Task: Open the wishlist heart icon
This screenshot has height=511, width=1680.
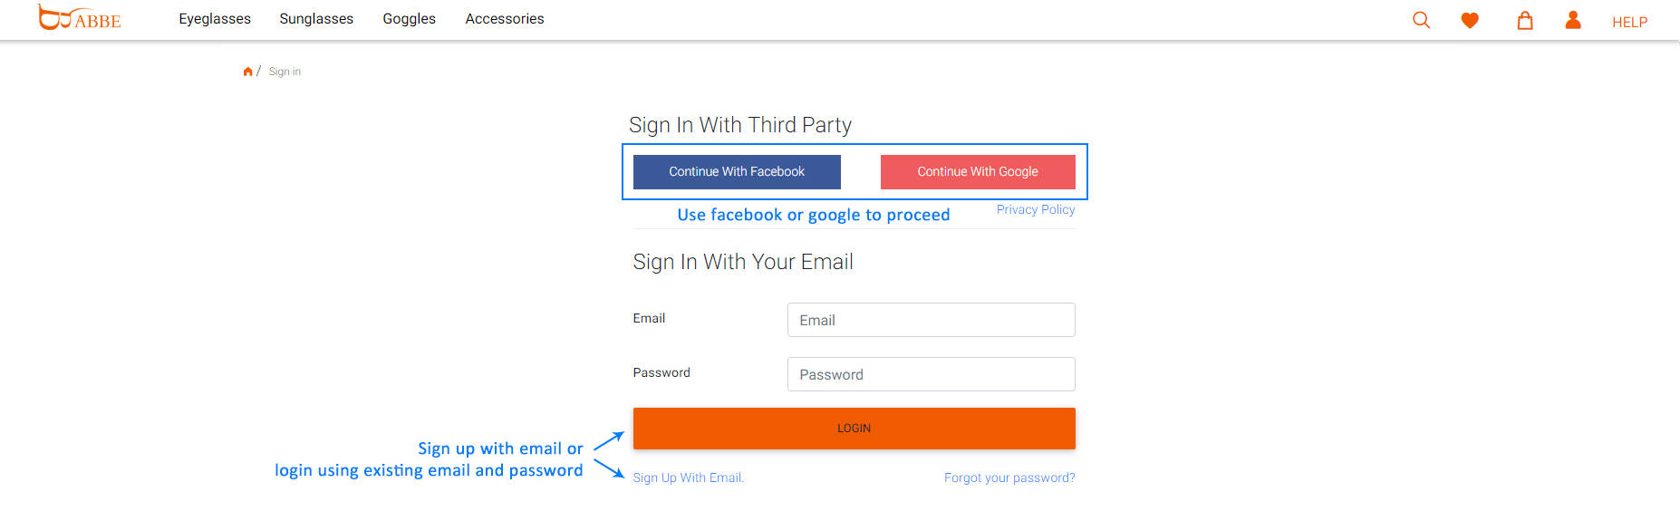Action: (x=1470, y=20)
